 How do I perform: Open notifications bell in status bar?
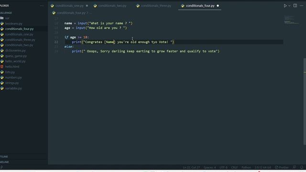point(302,167)
